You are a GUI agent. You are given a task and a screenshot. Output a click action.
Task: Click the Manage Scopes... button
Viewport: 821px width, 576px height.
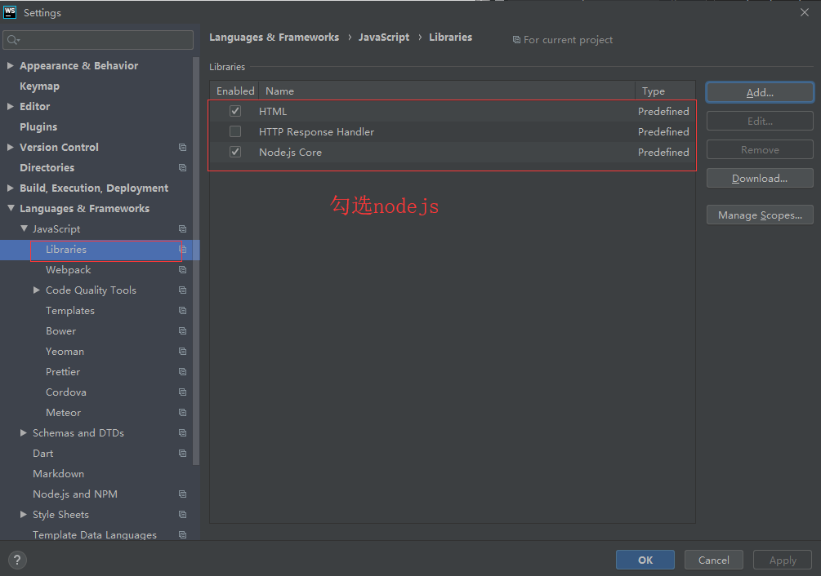(x=760, y=215)
